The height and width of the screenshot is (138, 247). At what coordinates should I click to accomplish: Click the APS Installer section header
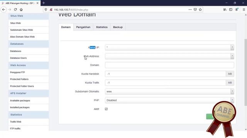[x=29, y=93]
